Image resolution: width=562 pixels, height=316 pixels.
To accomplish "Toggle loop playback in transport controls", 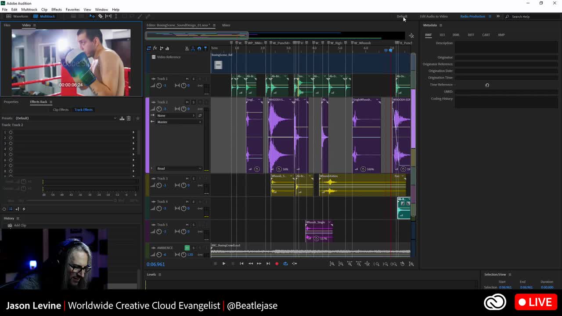I will click(x=285, y=264).
